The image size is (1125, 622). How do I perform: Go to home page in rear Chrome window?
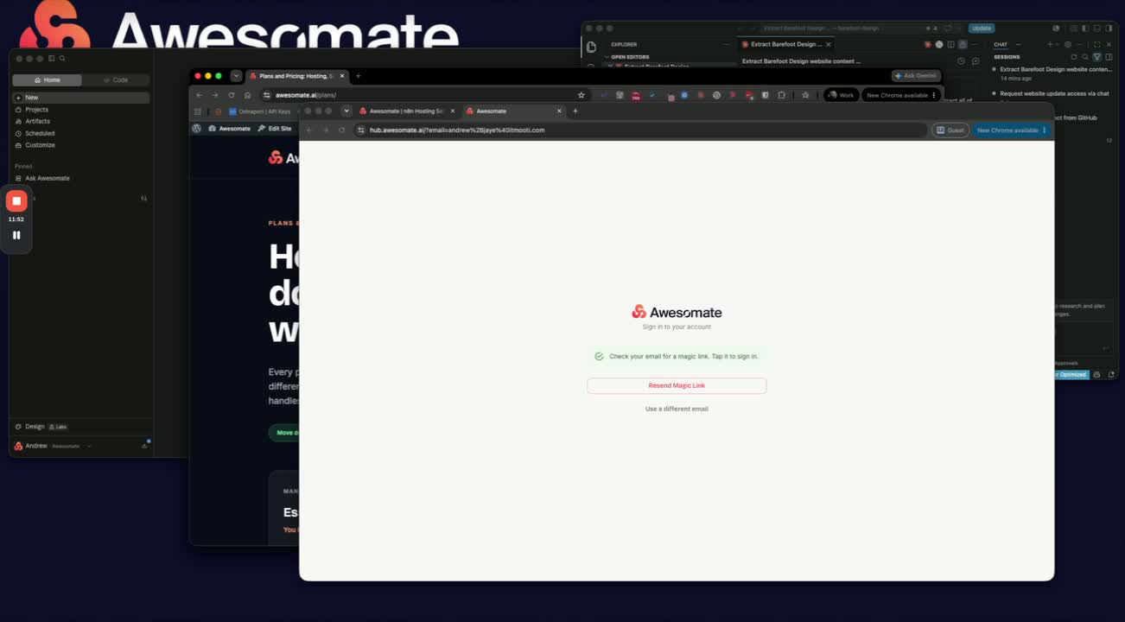click(247, 95)
